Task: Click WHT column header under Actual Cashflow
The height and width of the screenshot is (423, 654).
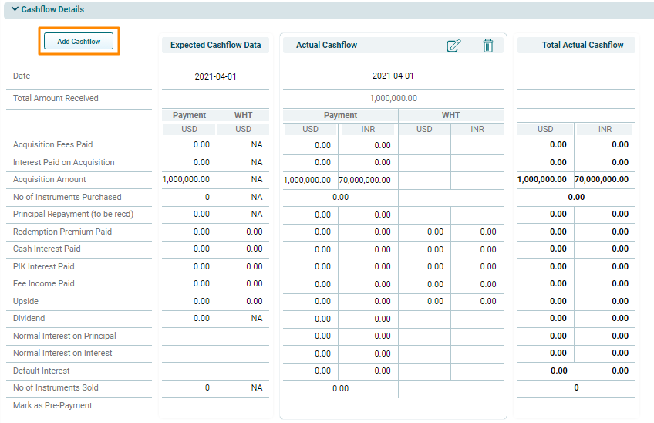Action: point(450,116)
